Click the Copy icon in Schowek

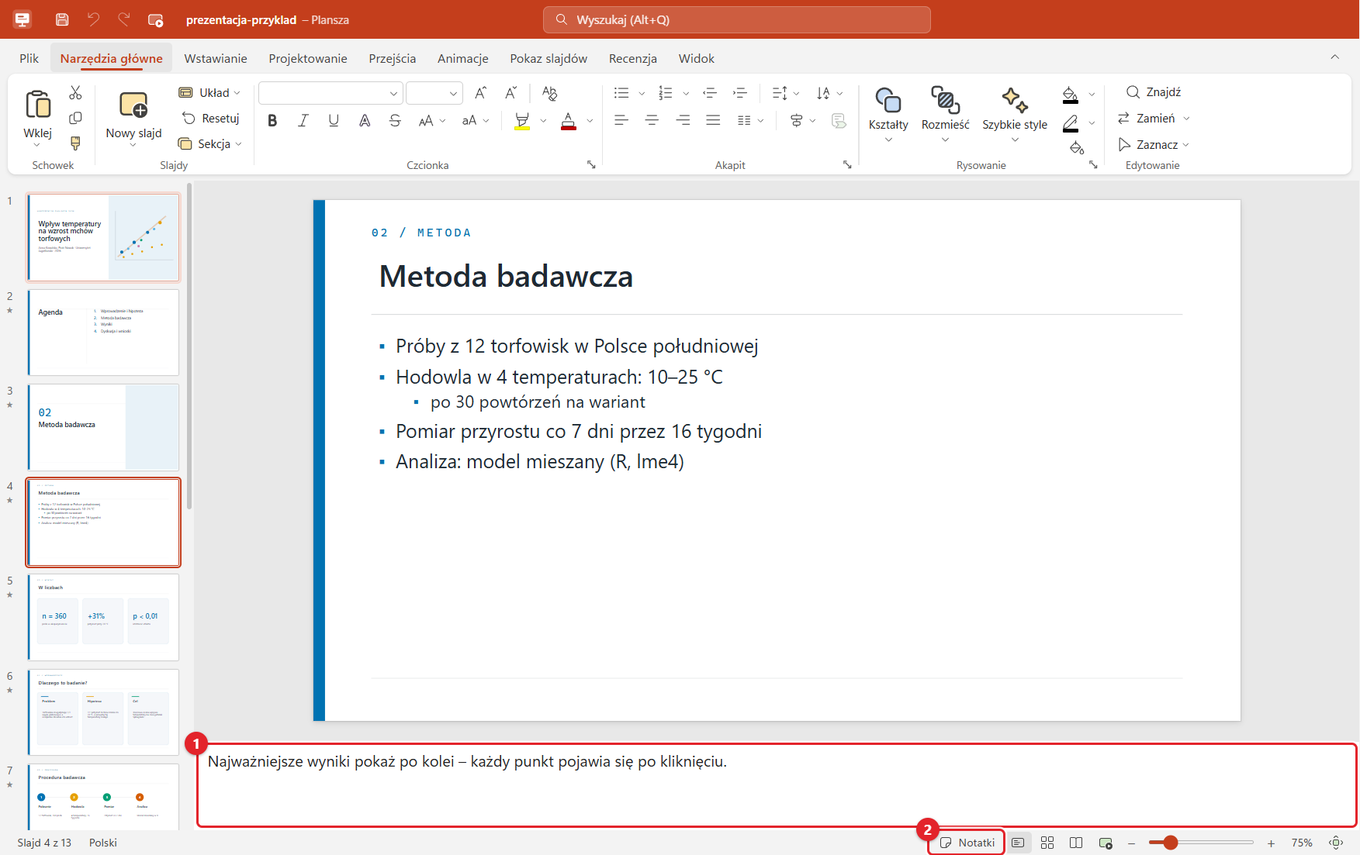75,118
